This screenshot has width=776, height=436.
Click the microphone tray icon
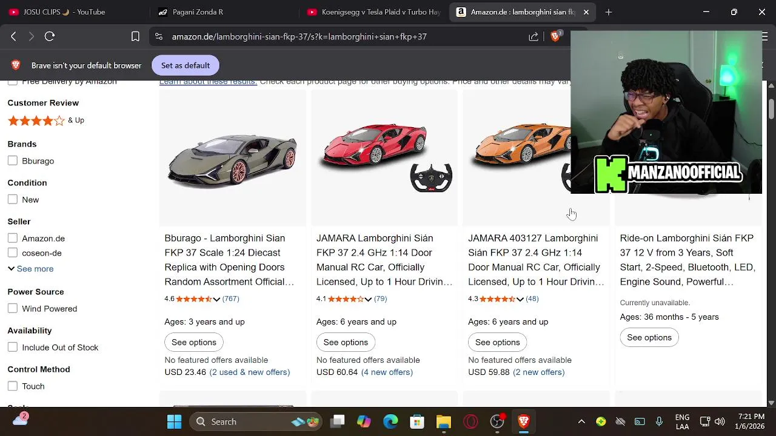tap(659, 421)
